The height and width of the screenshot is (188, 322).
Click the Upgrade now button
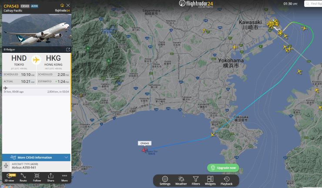pyautogui.click(x=223, y=168)
